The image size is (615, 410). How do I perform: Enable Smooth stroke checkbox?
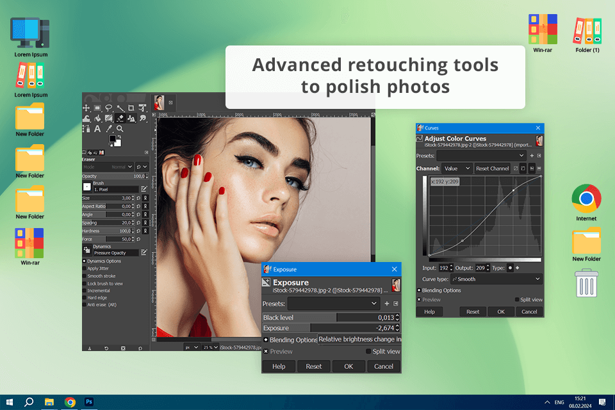[85, 276]
